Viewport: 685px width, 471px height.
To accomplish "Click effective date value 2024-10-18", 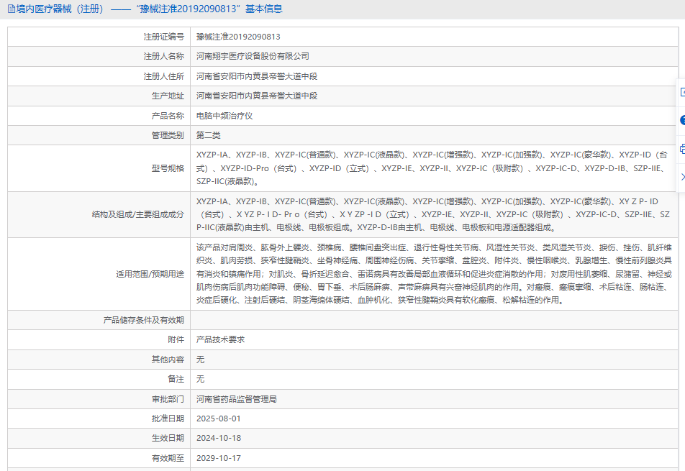I will pos(218,438).
